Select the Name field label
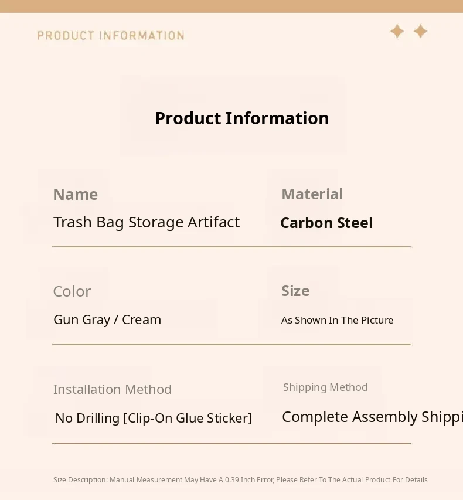This screenshot has height=500, width=463. [x=75, y=195]
